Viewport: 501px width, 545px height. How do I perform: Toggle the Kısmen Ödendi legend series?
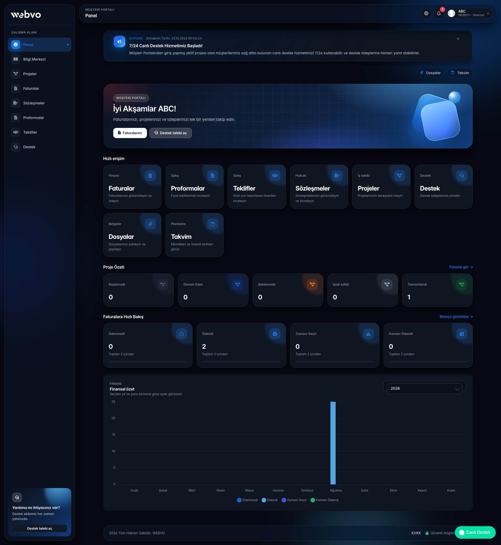coord(325,500)
